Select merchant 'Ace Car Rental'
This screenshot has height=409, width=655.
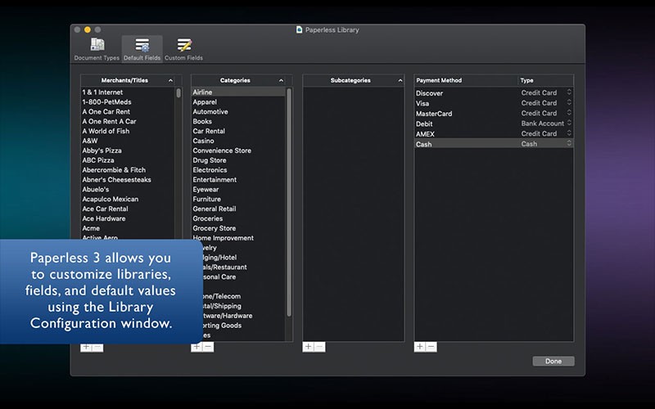tap(128, 209)
